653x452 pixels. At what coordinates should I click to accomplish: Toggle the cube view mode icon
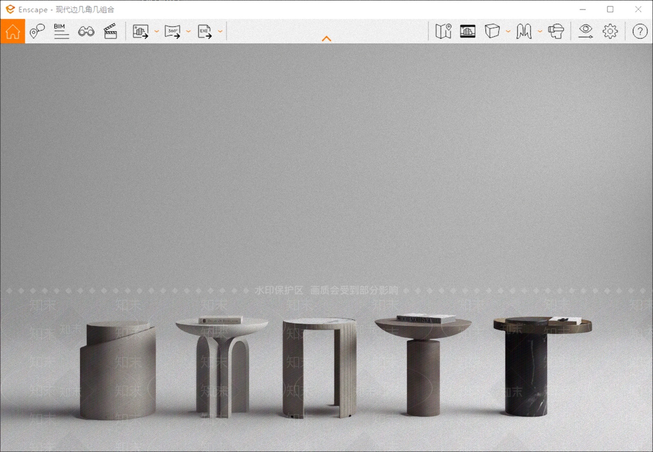[492, 31]
